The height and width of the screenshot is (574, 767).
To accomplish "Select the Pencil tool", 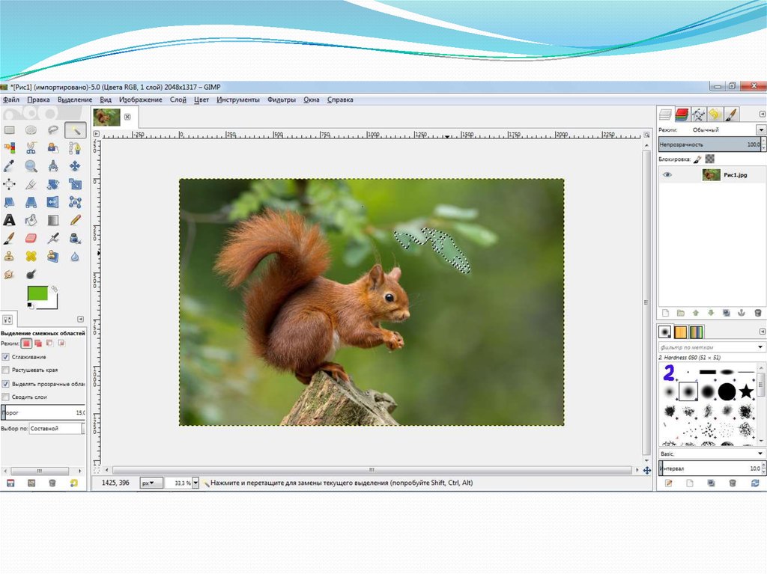I will click(75, 220).
